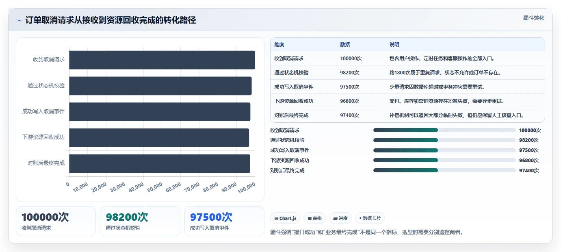The height and width of the screenshot is (252, 561).
Task: Click the 100000次 data card
Action: pyautogui.click(x=56, y=221)
